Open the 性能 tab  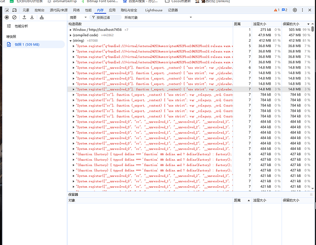click(x=88, y=10)
